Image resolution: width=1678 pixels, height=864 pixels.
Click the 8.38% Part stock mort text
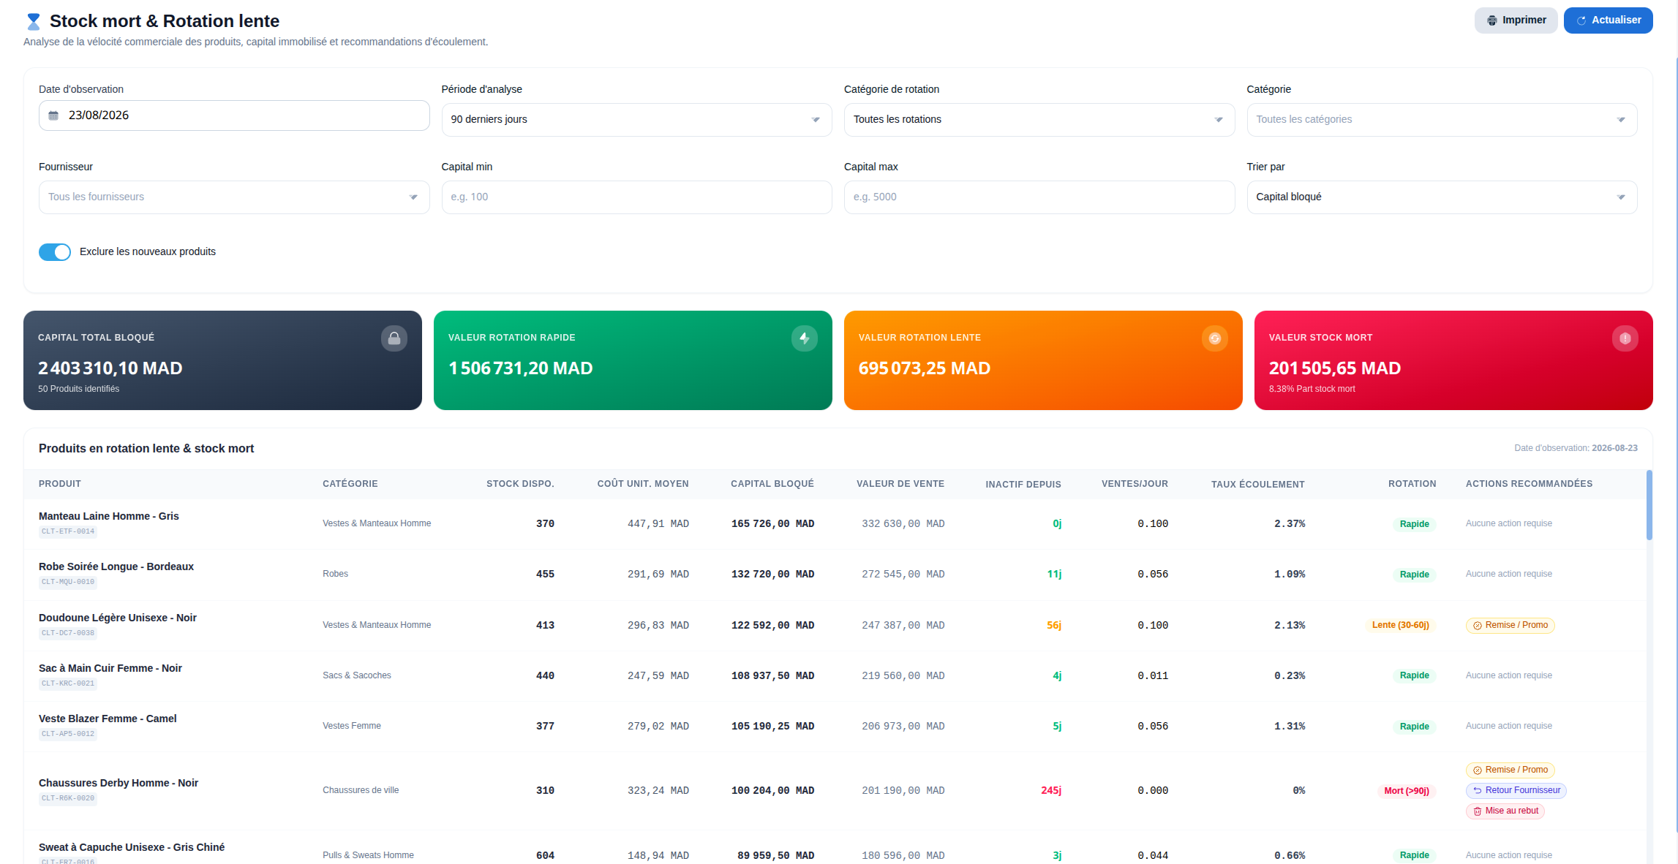click(x=1312, y=390)
